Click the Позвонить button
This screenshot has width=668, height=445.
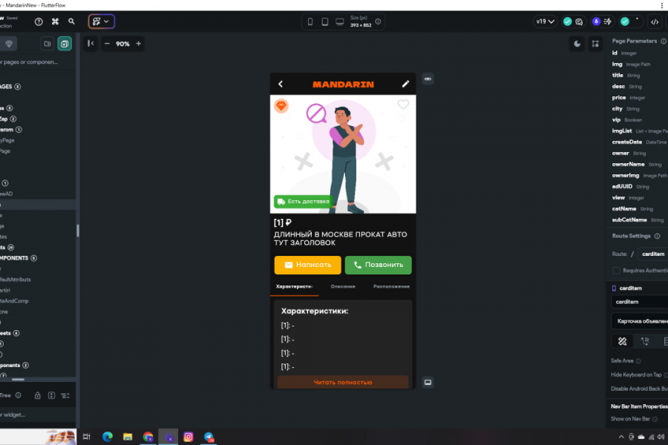coord(379,265)
